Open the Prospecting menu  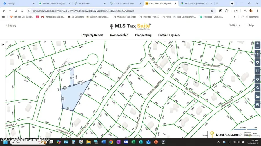coord(143,35)
